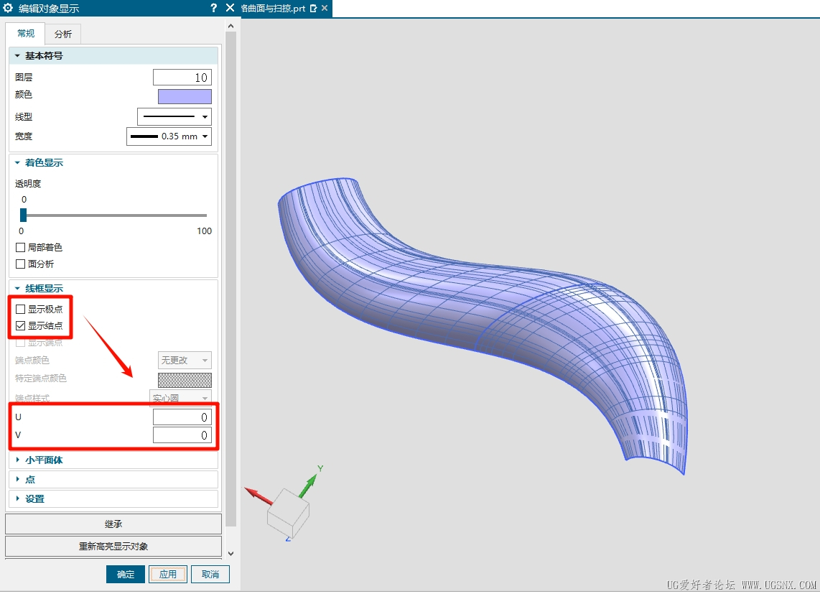This screenshot has height=594, width=820.
Task: Click the 应用 button
Action: (168, 574)
